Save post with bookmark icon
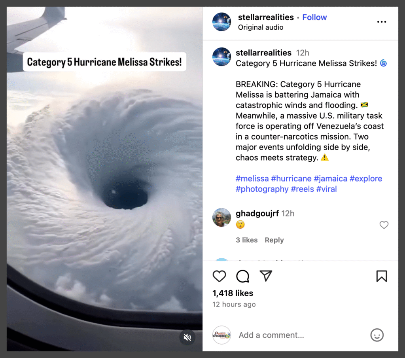This screenshot has width=405, height=358. (382, 276)
